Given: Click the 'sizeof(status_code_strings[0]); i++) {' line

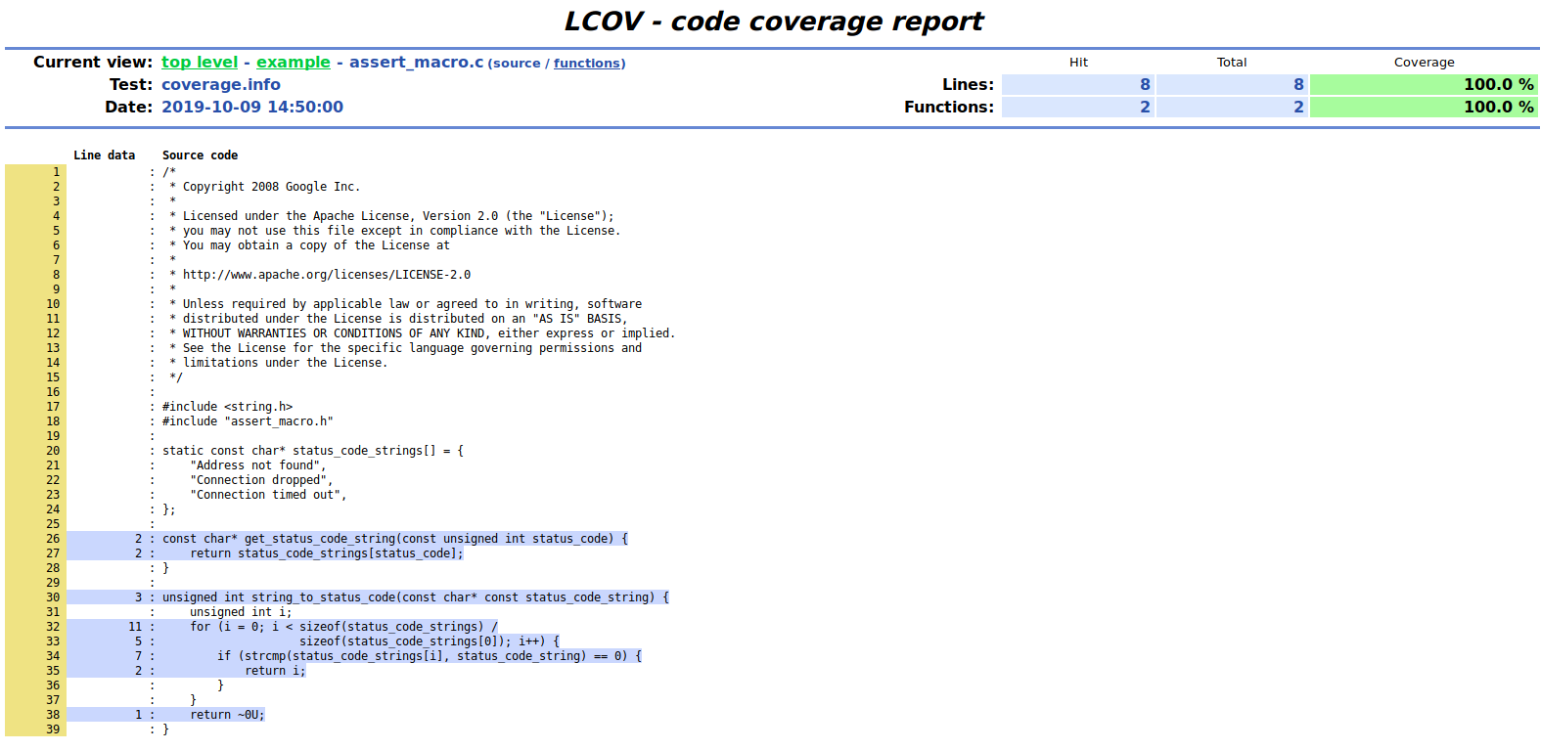Looking at the screenshot, I should coord(430,641).
